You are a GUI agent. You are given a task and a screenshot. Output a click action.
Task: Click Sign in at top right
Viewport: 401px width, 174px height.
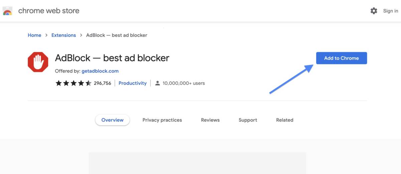click(x=391, y=11)
